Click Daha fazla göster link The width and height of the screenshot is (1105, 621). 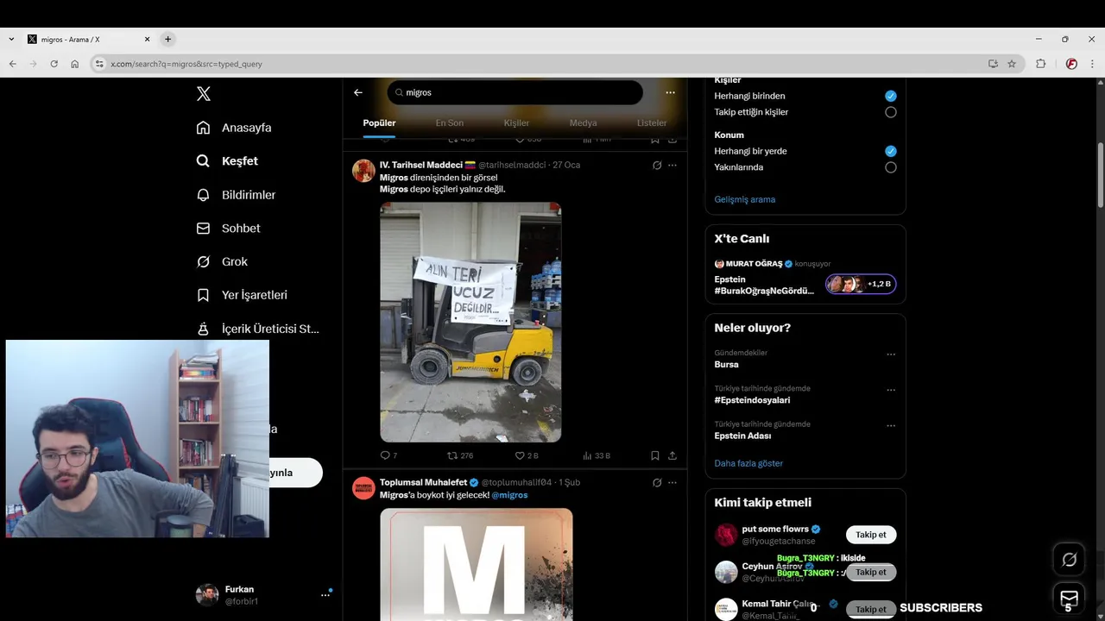(x=748, y=463)
